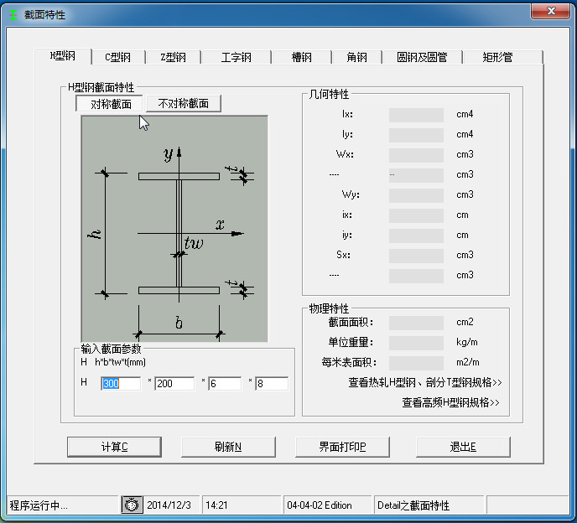Viewport: 577px width, 523px height.
Task: Select the 槽钢 tab
Action: (x=301, y=57)
